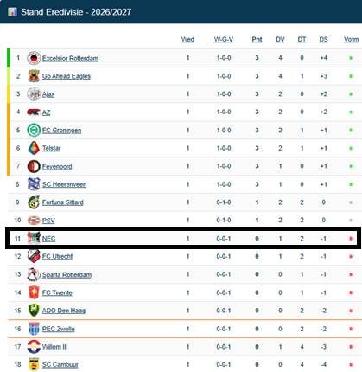The width and height of the screenshot is (362, 372).
Task: Sort table by the Pnt column header
Action: click(257, 40)
